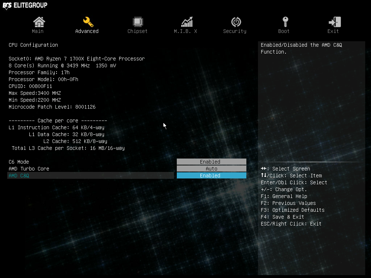
Task: Go to the Exit tab label
Action: click(333, 31)
